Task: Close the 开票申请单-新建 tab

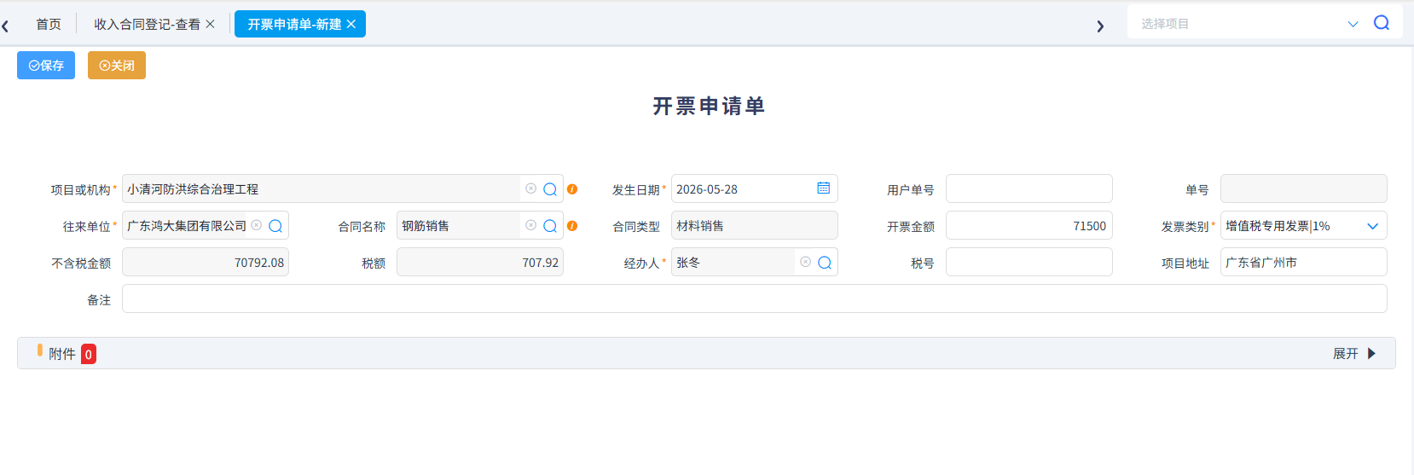Action: 351,24
